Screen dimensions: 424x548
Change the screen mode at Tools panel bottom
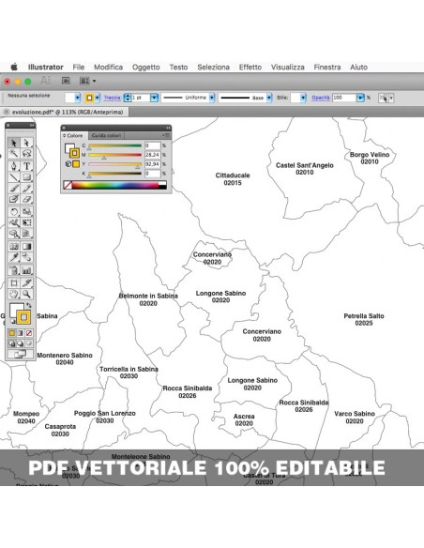click(20, 354)
